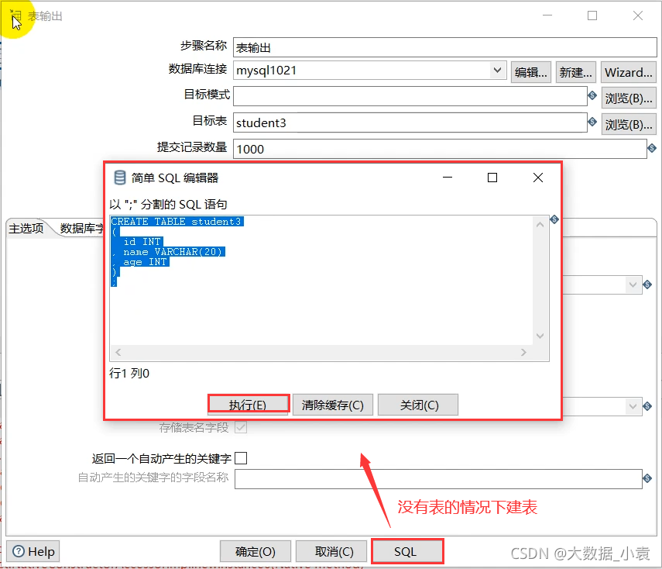Expand the 数据库连接 mysql1021 dropdown
The image size is (662, 569).
pos(497,71)
